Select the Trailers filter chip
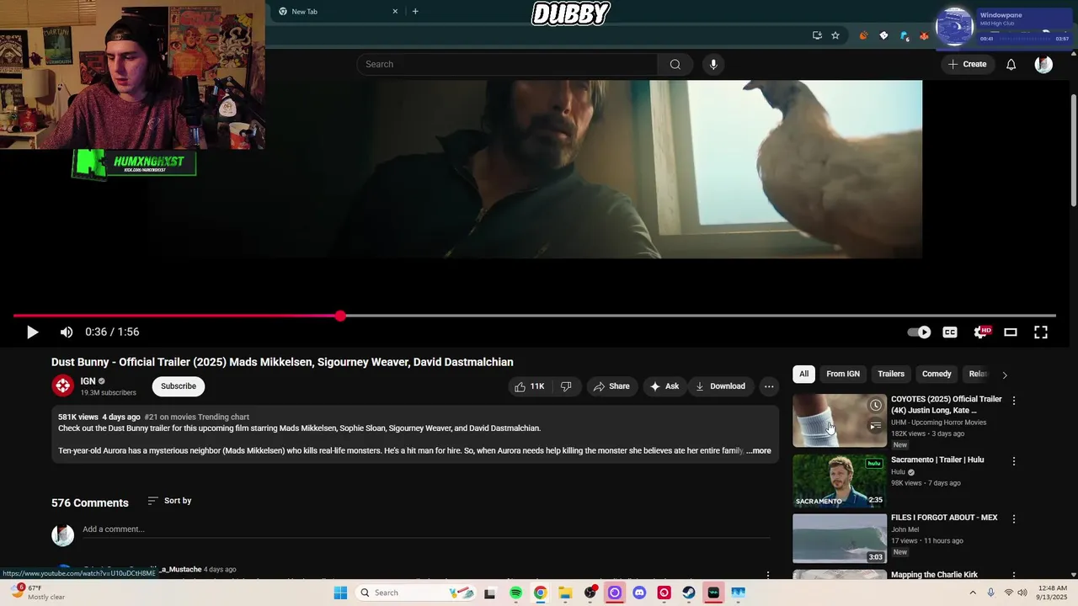The image size is (1078, 606). 891,374
